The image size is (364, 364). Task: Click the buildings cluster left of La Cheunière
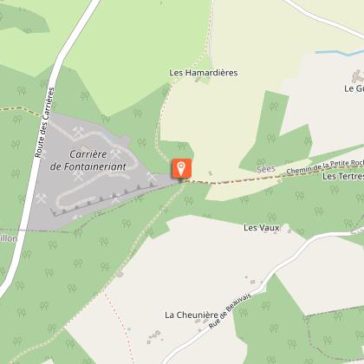click(154, 337)
